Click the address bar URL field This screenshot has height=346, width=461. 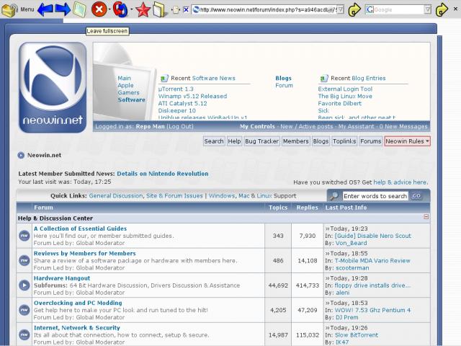point(264,9)
